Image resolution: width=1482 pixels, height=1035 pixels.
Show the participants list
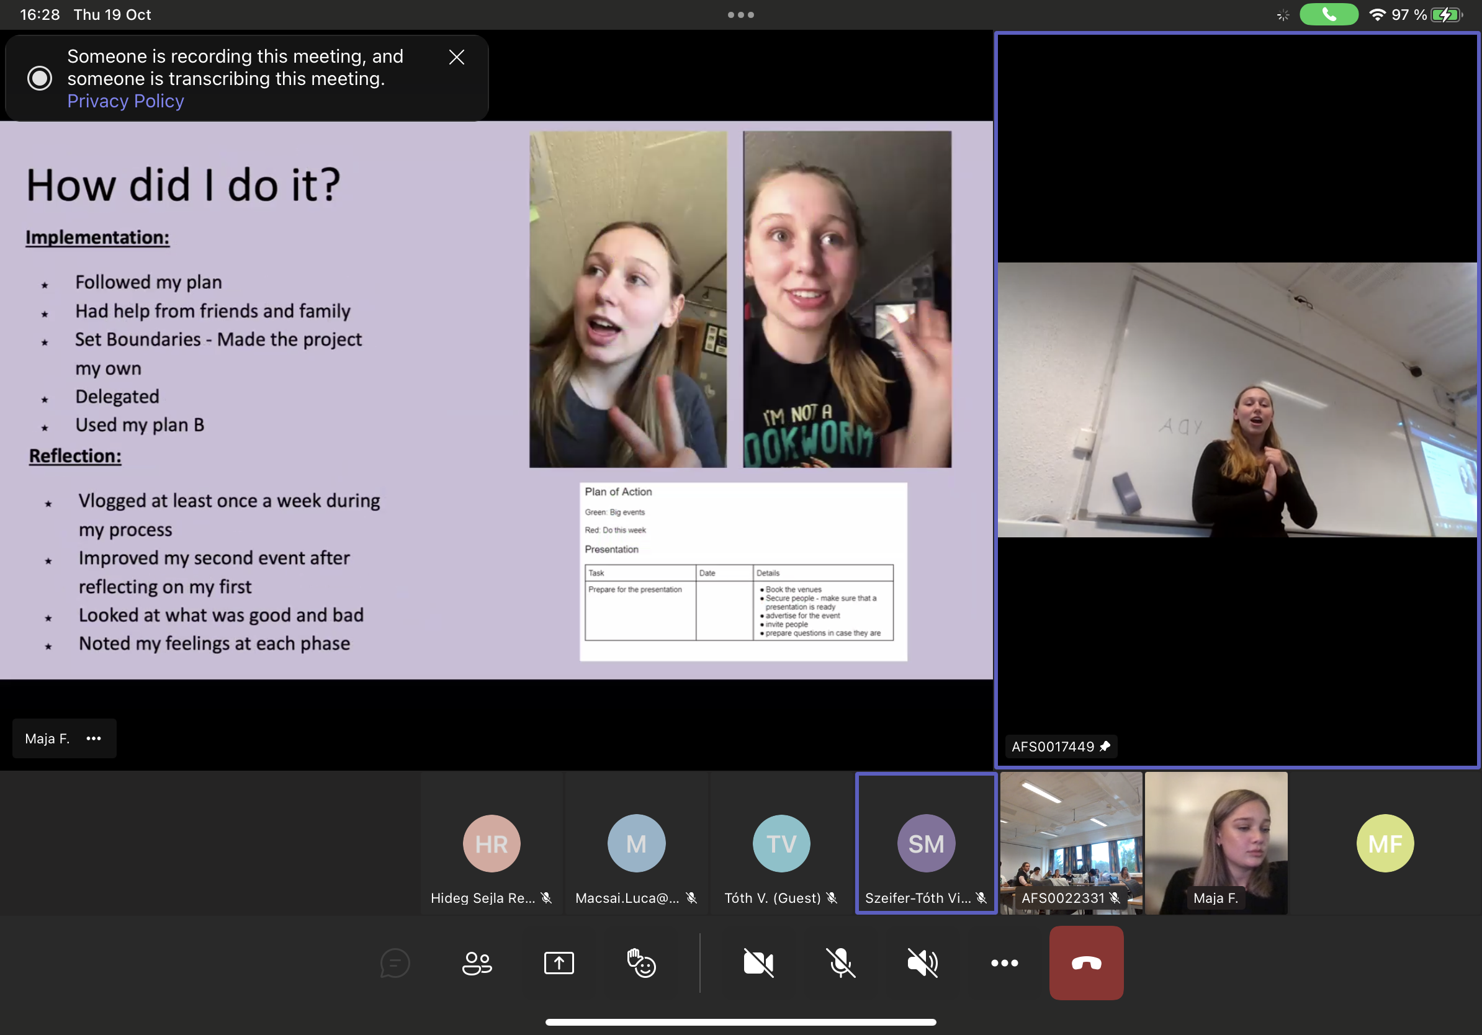(x=477, y=963)
